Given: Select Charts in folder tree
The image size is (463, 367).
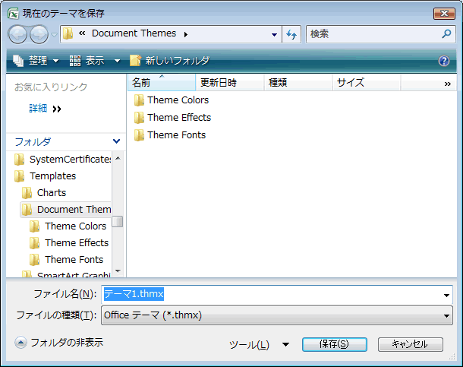Looking at the screenshot, I should pos(44,193).
